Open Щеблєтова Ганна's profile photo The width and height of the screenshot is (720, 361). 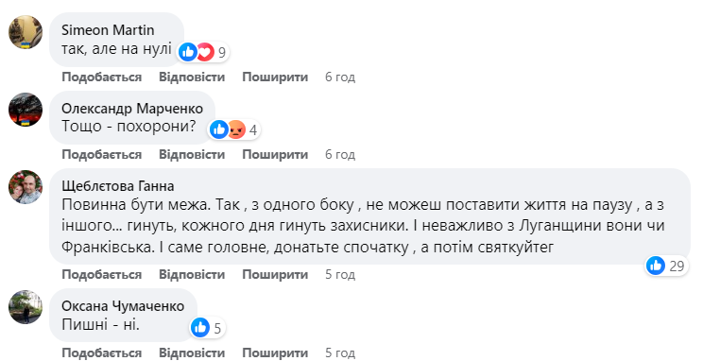26,187
